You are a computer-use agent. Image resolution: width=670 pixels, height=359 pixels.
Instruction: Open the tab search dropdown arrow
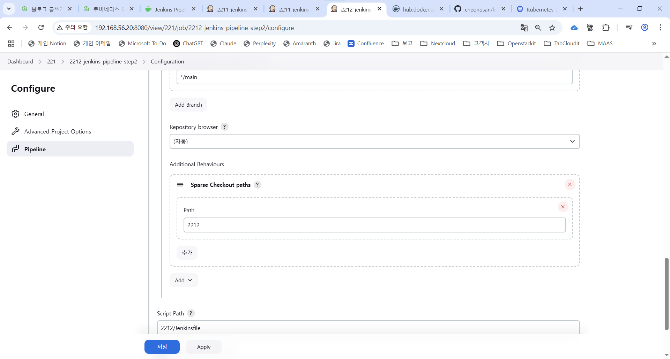(9, 9)
